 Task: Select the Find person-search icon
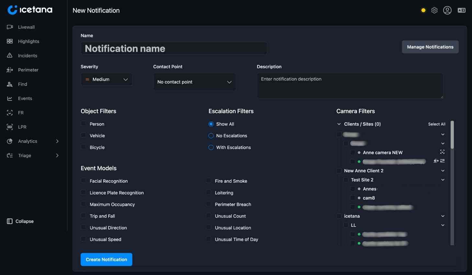point(10,84)
